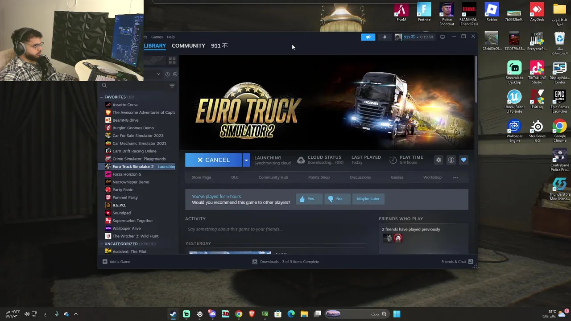Viewport: 571px width, 321px height.
Task: Open Fortnite desktop shortcut
Action: [424, 12]
